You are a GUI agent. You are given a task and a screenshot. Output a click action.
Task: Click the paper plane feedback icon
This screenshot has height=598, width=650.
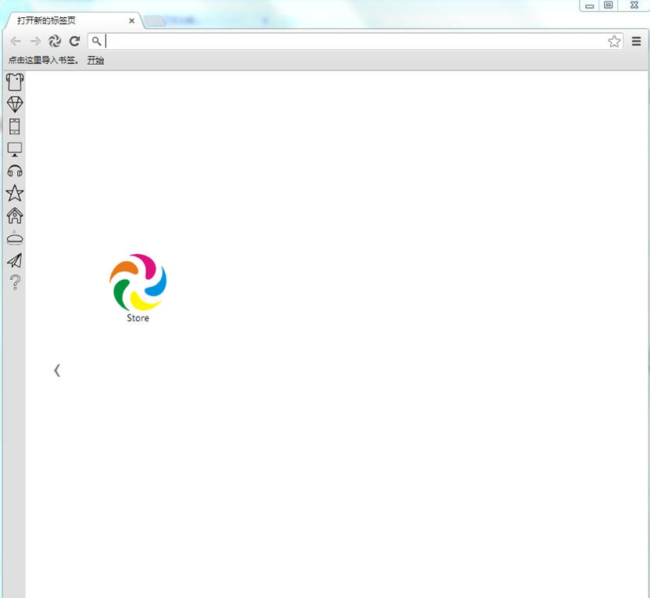14,260
